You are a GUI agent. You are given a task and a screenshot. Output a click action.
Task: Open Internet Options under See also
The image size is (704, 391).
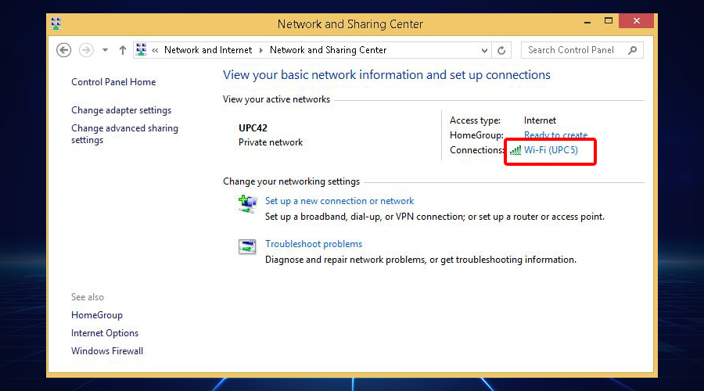[x=105, y=333]
